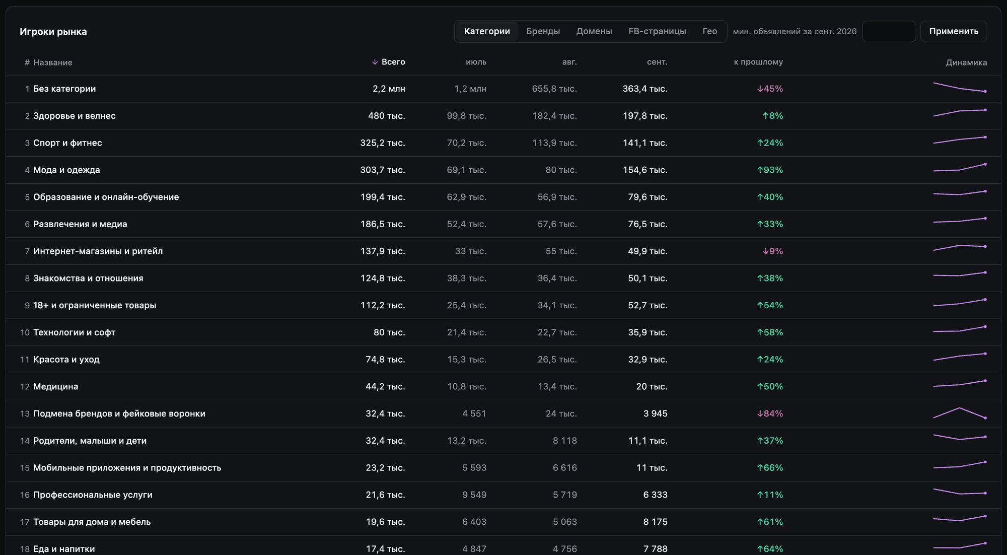Open the Без категории row
The height and width of the screenshot is (555, 1007).
(503, 89)
